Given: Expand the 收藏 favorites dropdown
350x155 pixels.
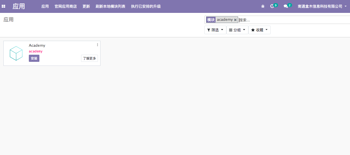Looking at the screenshot, I should point(260,30).
